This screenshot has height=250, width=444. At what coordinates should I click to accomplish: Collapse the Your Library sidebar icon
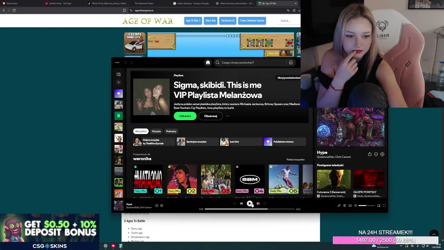tap(119, 74)
